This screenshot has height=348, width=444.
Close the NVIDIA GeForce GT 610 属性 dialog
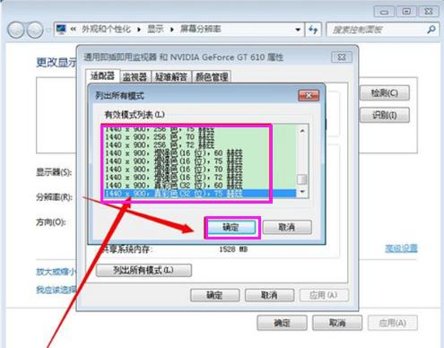point(342,57)
